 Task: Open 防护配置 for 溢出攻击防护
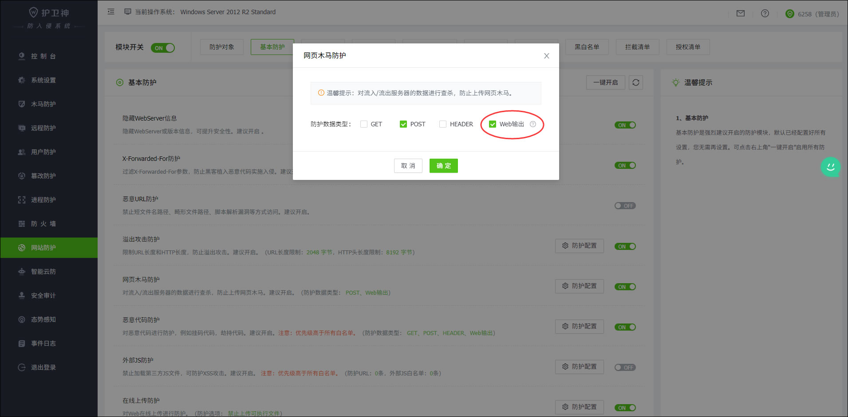pyautogui.click(x=579, y=246)
